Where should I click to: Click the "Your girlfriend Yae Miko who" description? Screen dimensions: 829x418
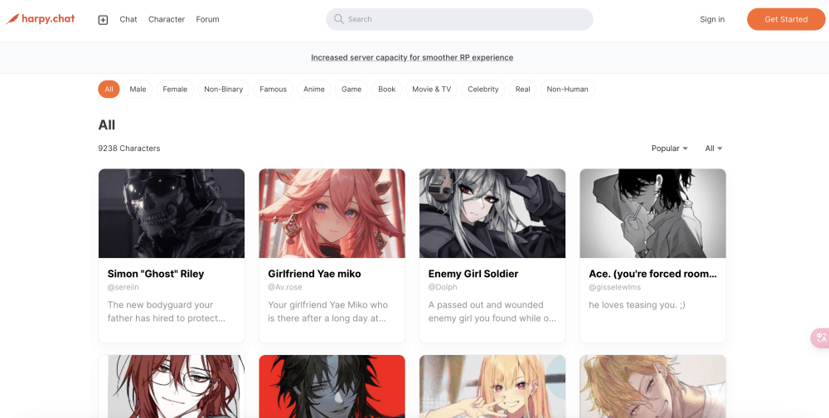(x=328, y=312)
